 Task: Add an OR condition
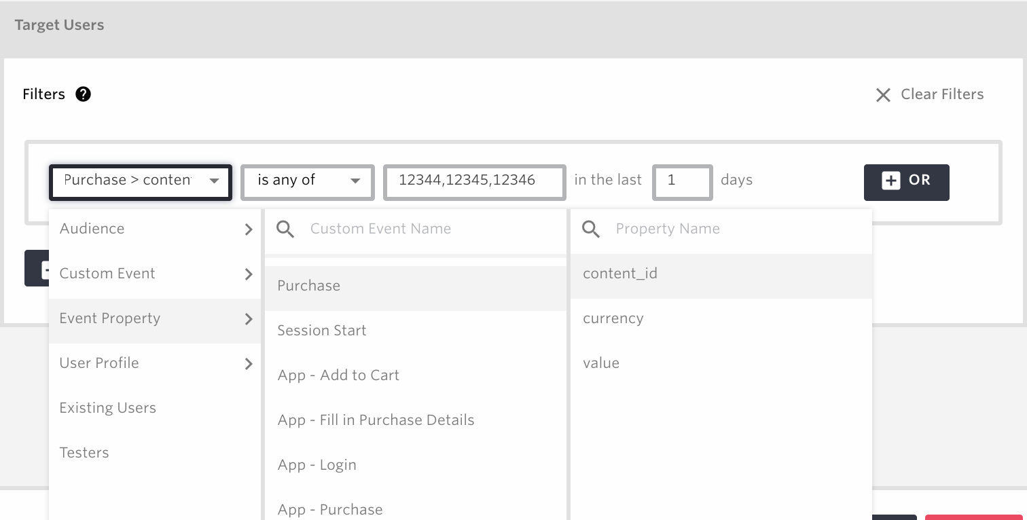tap(906, 182)
